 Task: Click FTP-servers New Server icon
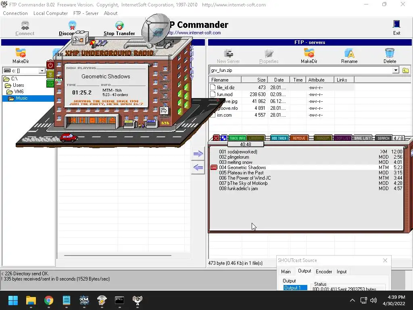point(228,53)
